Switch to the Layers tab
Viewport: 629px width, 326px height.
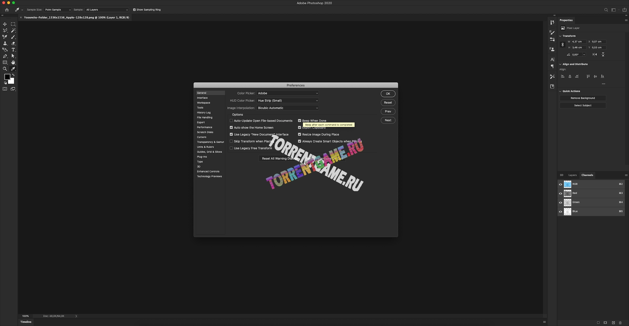[x=572, y=175]
